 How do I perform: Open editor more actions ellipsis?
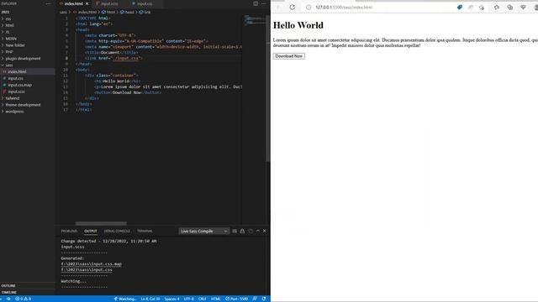tap(263, 3)
